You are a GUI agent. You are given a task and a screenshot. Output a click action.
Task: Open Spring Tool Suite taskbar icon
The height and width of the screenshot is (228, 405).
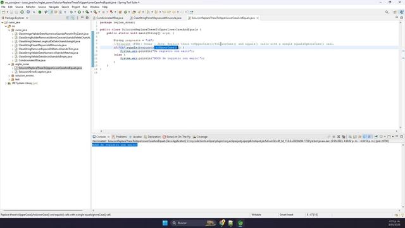tap(240, 223)
